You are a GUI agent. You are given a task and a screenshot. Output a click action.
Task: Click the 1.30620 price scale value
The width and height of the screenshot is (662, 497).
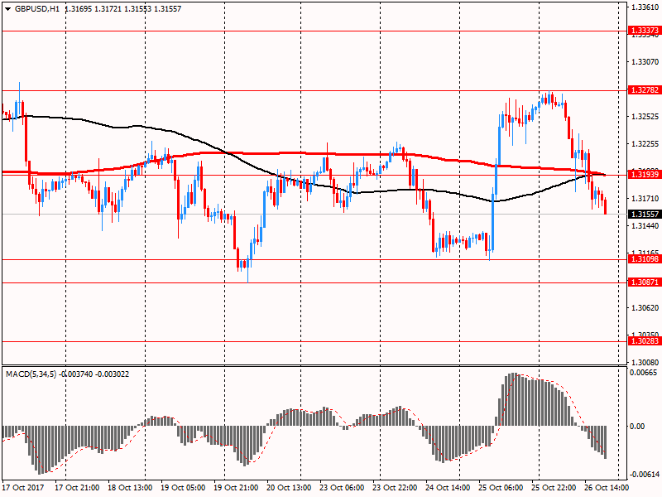[645, 307]
